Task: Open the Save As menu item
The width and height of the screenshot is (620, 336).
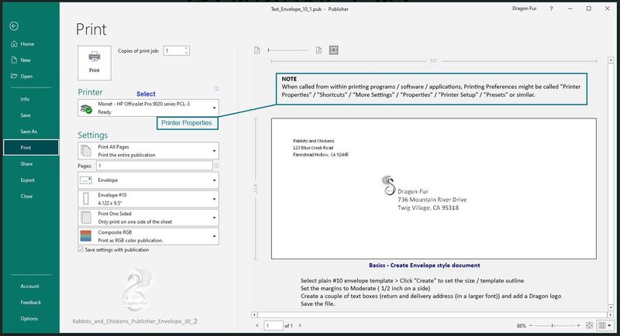Action: [29, 131]
